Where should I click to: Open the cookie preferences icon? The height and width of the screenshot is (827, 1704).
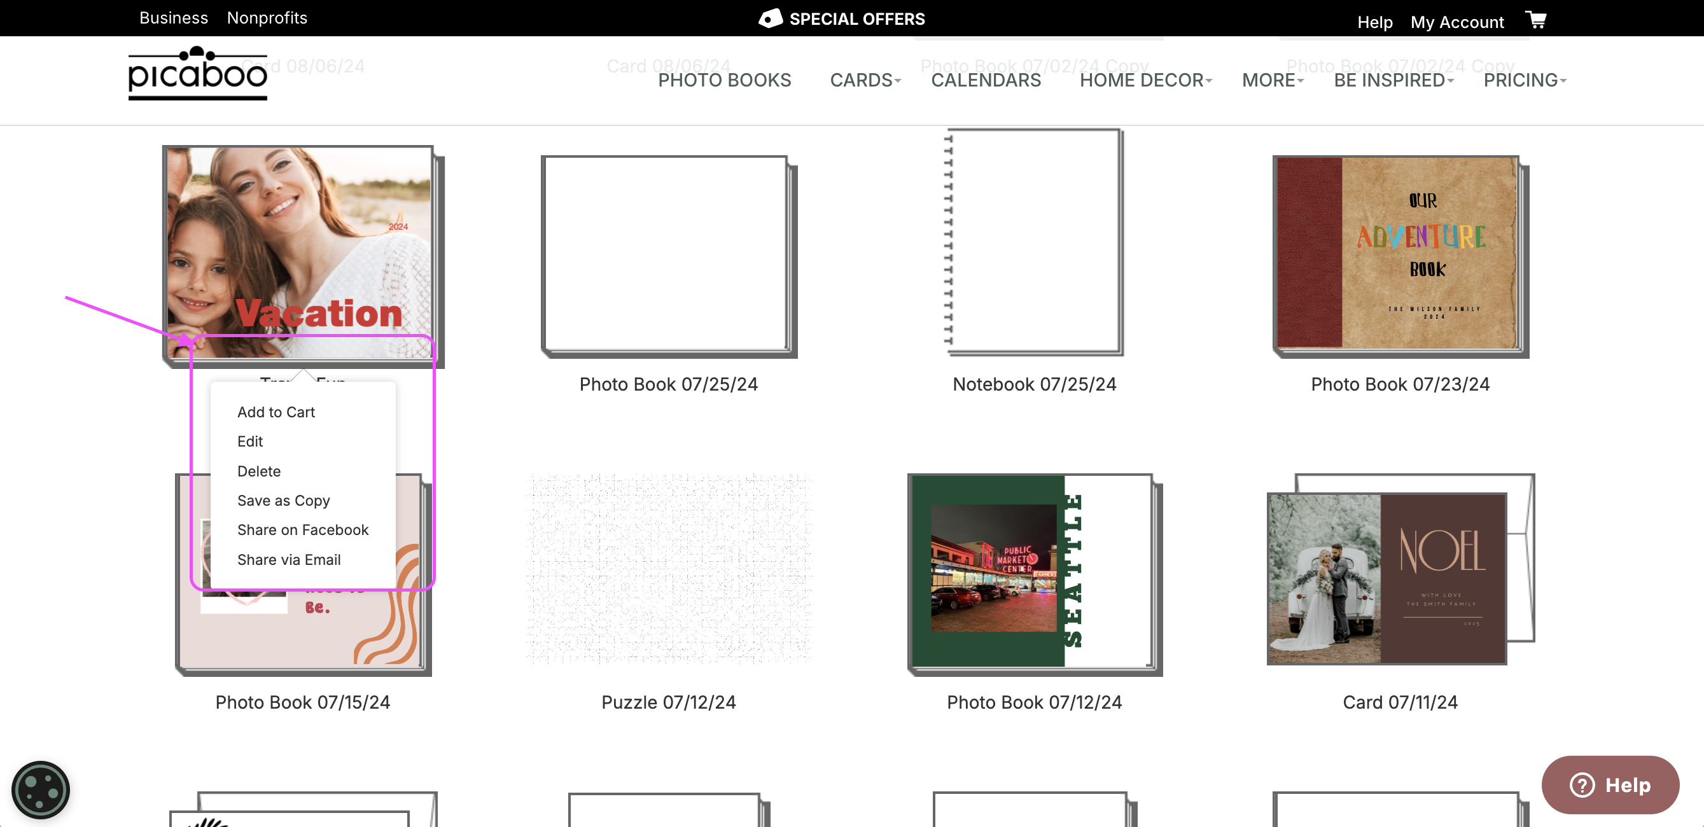(40, 789)
